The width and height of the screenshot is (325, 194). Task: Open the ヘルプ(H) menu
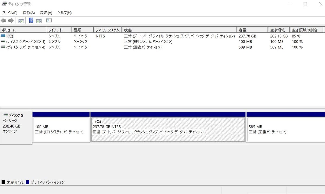64,13
